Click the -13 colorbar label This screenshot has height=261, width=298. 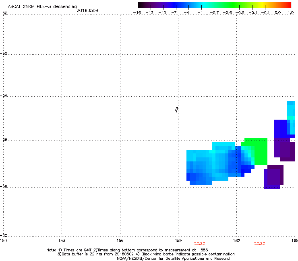tap(149, 13)
